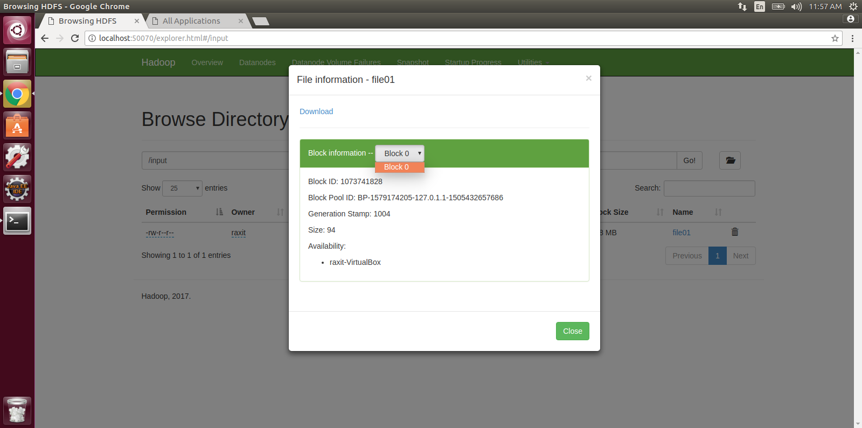Click browser forward arrow
This screenshot has width=862, height=428.
[x=60, y=38]
